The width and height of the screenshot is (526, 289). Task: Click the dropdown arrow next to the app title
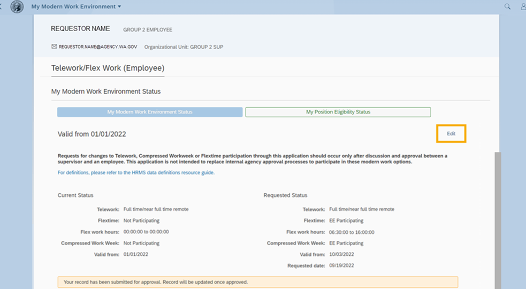tap(119, 6)
